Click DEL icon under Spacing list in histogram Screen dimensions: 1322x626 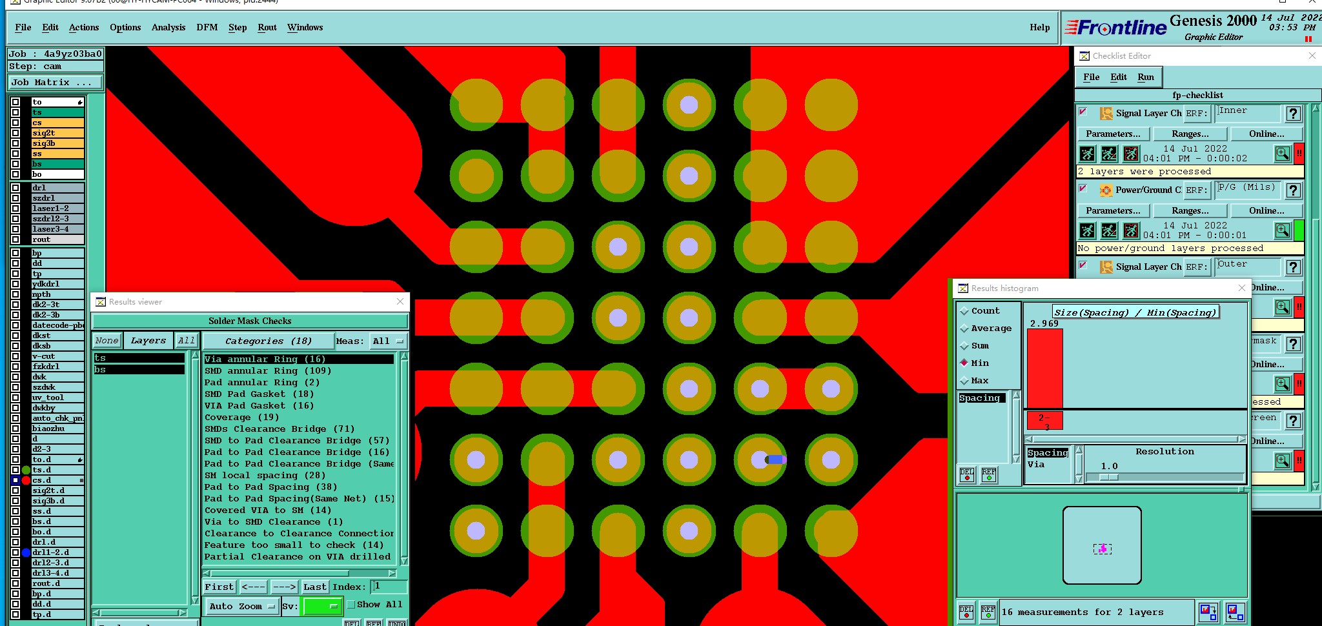tap(967, 475)
